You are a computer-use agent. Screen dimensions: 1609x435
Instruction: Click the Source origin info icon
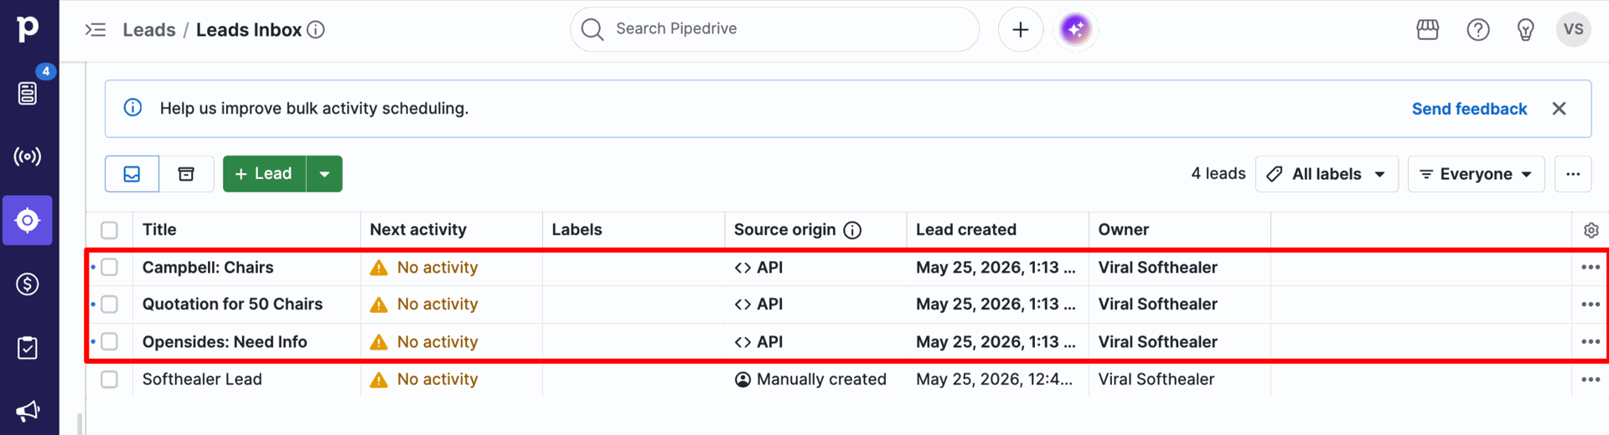[x=852, y=230]
